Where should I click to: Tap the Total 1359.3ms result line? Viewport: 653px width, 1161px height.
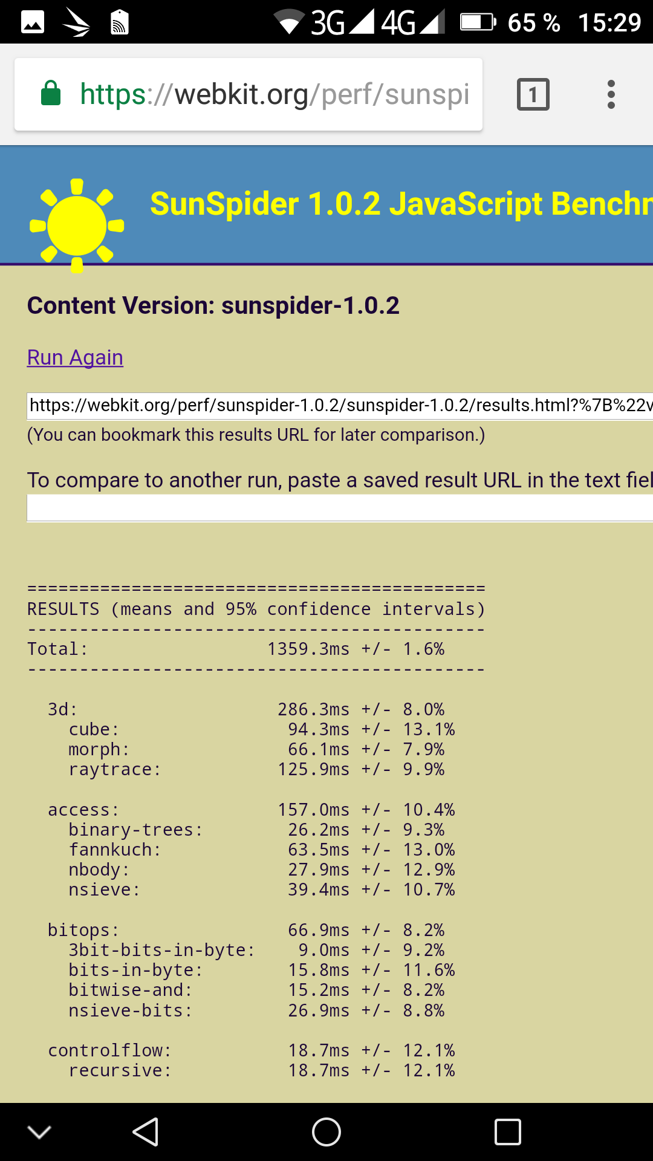tap(236, 649)
